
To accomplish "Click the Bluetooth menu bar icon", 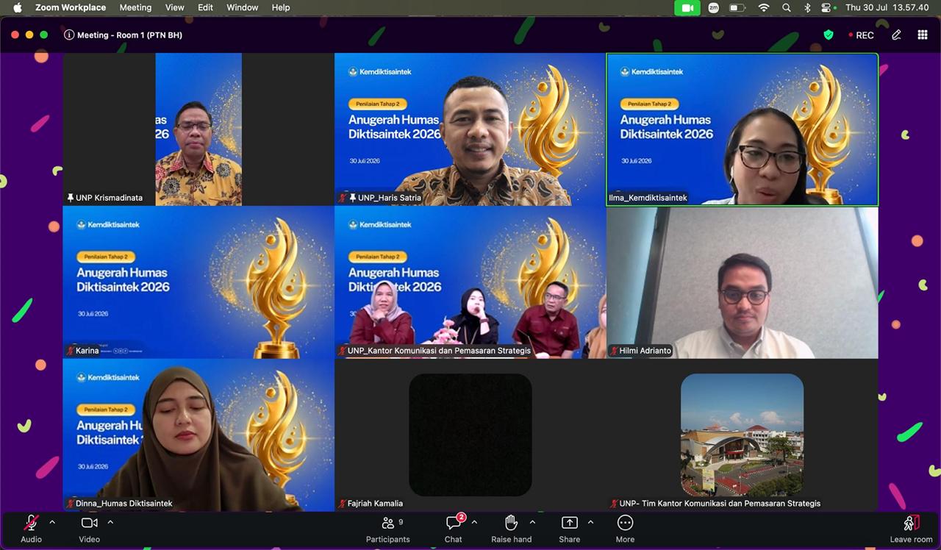I will coord(806,7).
